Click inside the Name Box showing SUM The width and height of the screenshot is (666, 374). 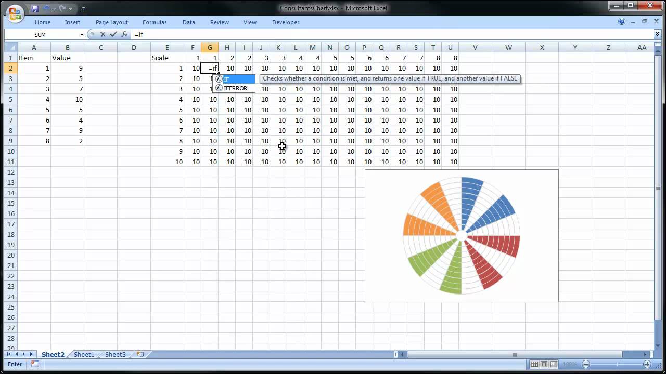[41, 35]
